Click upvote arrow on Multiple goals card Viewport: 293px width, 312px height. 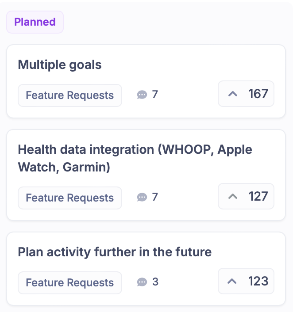click(233, 94)
